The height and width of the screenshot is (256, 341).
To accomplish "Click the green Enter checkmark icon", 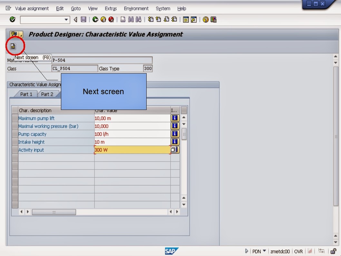I will (12, 19).
